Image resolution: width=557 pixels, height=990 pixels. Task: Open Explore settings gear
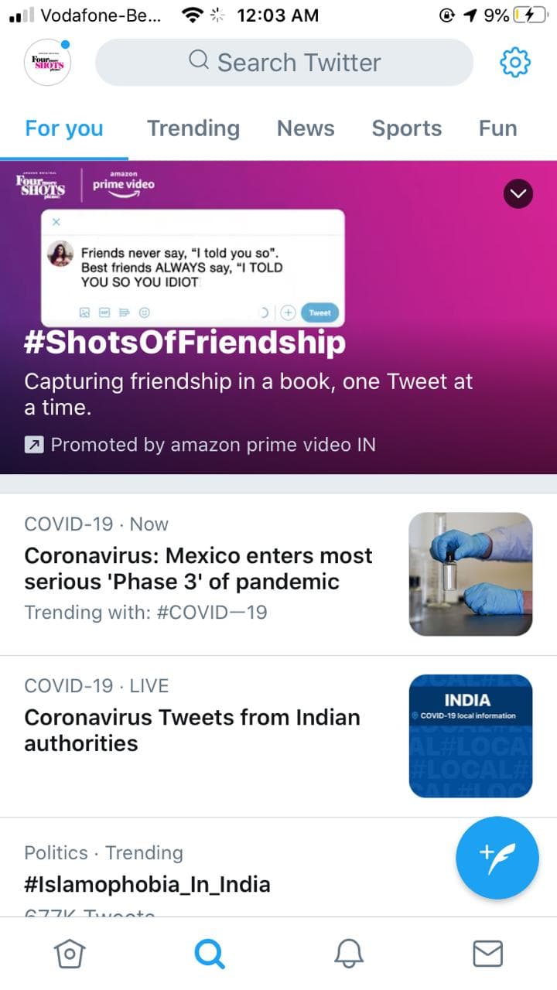click(x=515, y=63)
